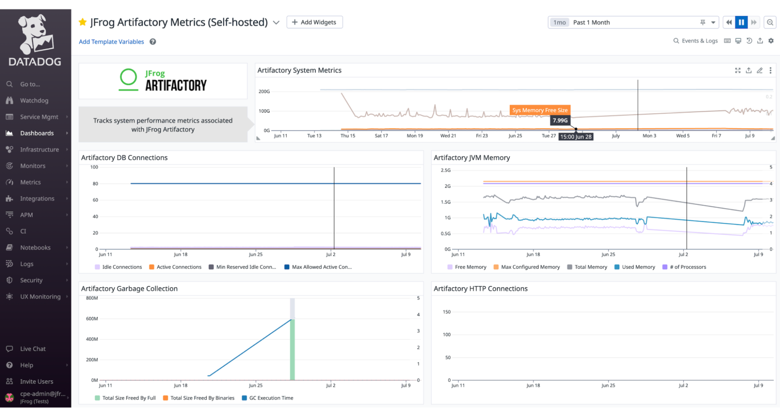Open the dashboard title dropdown
This screenshot has width=780, height=409.
[x=276, y=23]
